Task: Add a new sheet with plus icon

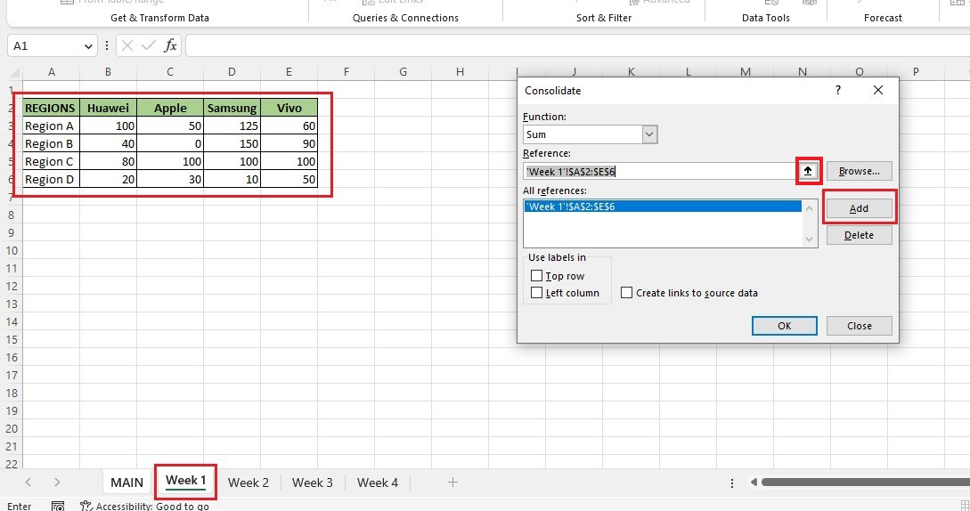Action: point(452,482)
